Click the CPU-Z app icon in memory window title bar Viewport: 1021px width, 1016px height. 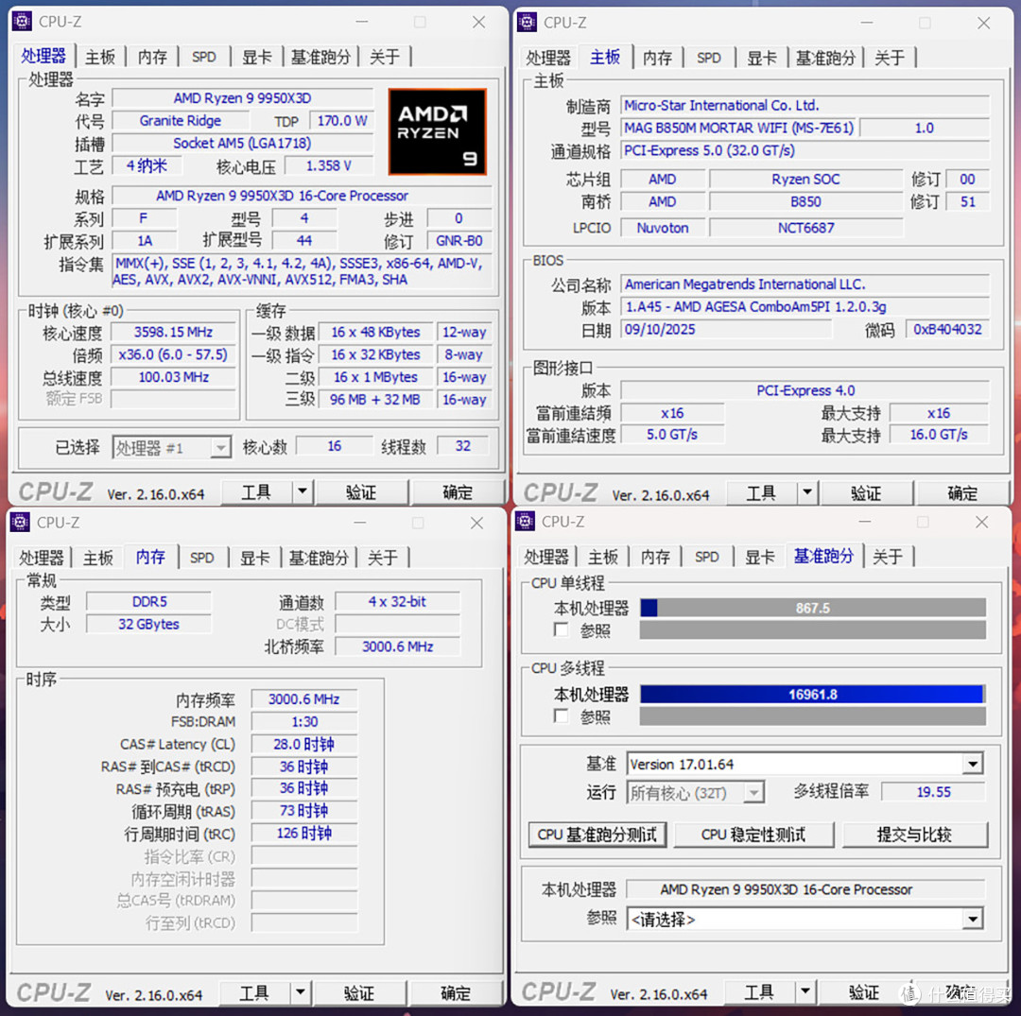click(20, 522)
